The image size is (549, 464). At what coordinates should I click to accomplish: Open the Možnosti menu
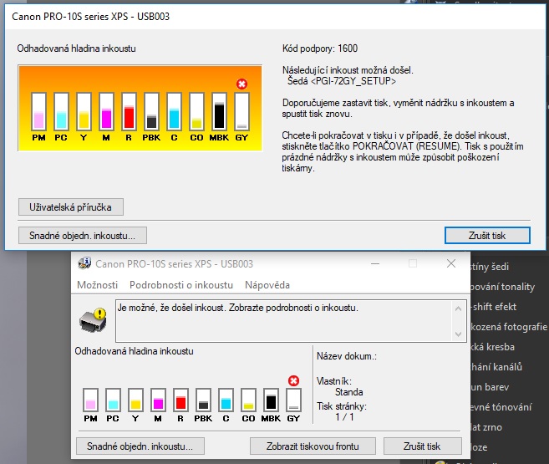point(97,285)
